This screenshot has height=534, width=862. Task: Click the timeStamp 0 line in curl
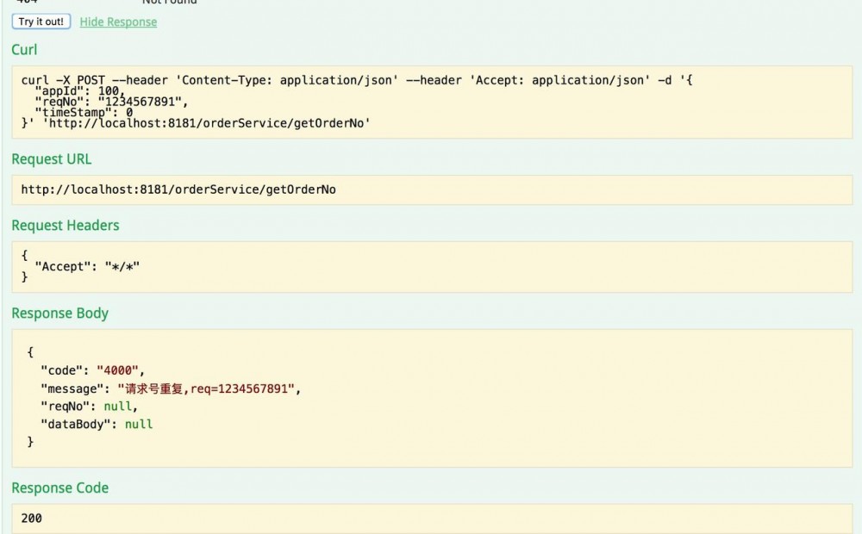(83, 112)
